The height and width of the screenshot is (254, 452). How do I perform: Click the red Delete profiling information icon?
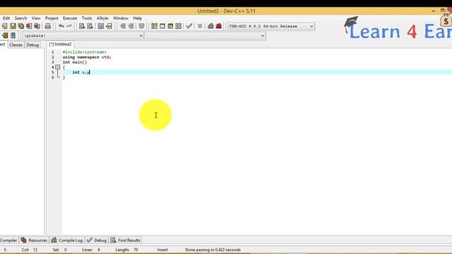(x=219, y=26)
